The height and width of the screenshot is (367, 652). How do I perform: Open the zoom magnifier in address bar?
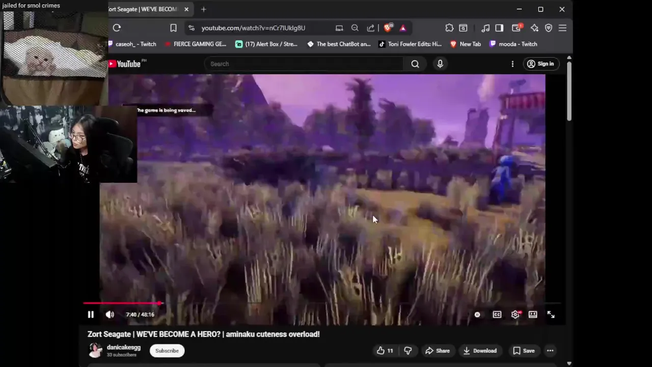[355, 28]
